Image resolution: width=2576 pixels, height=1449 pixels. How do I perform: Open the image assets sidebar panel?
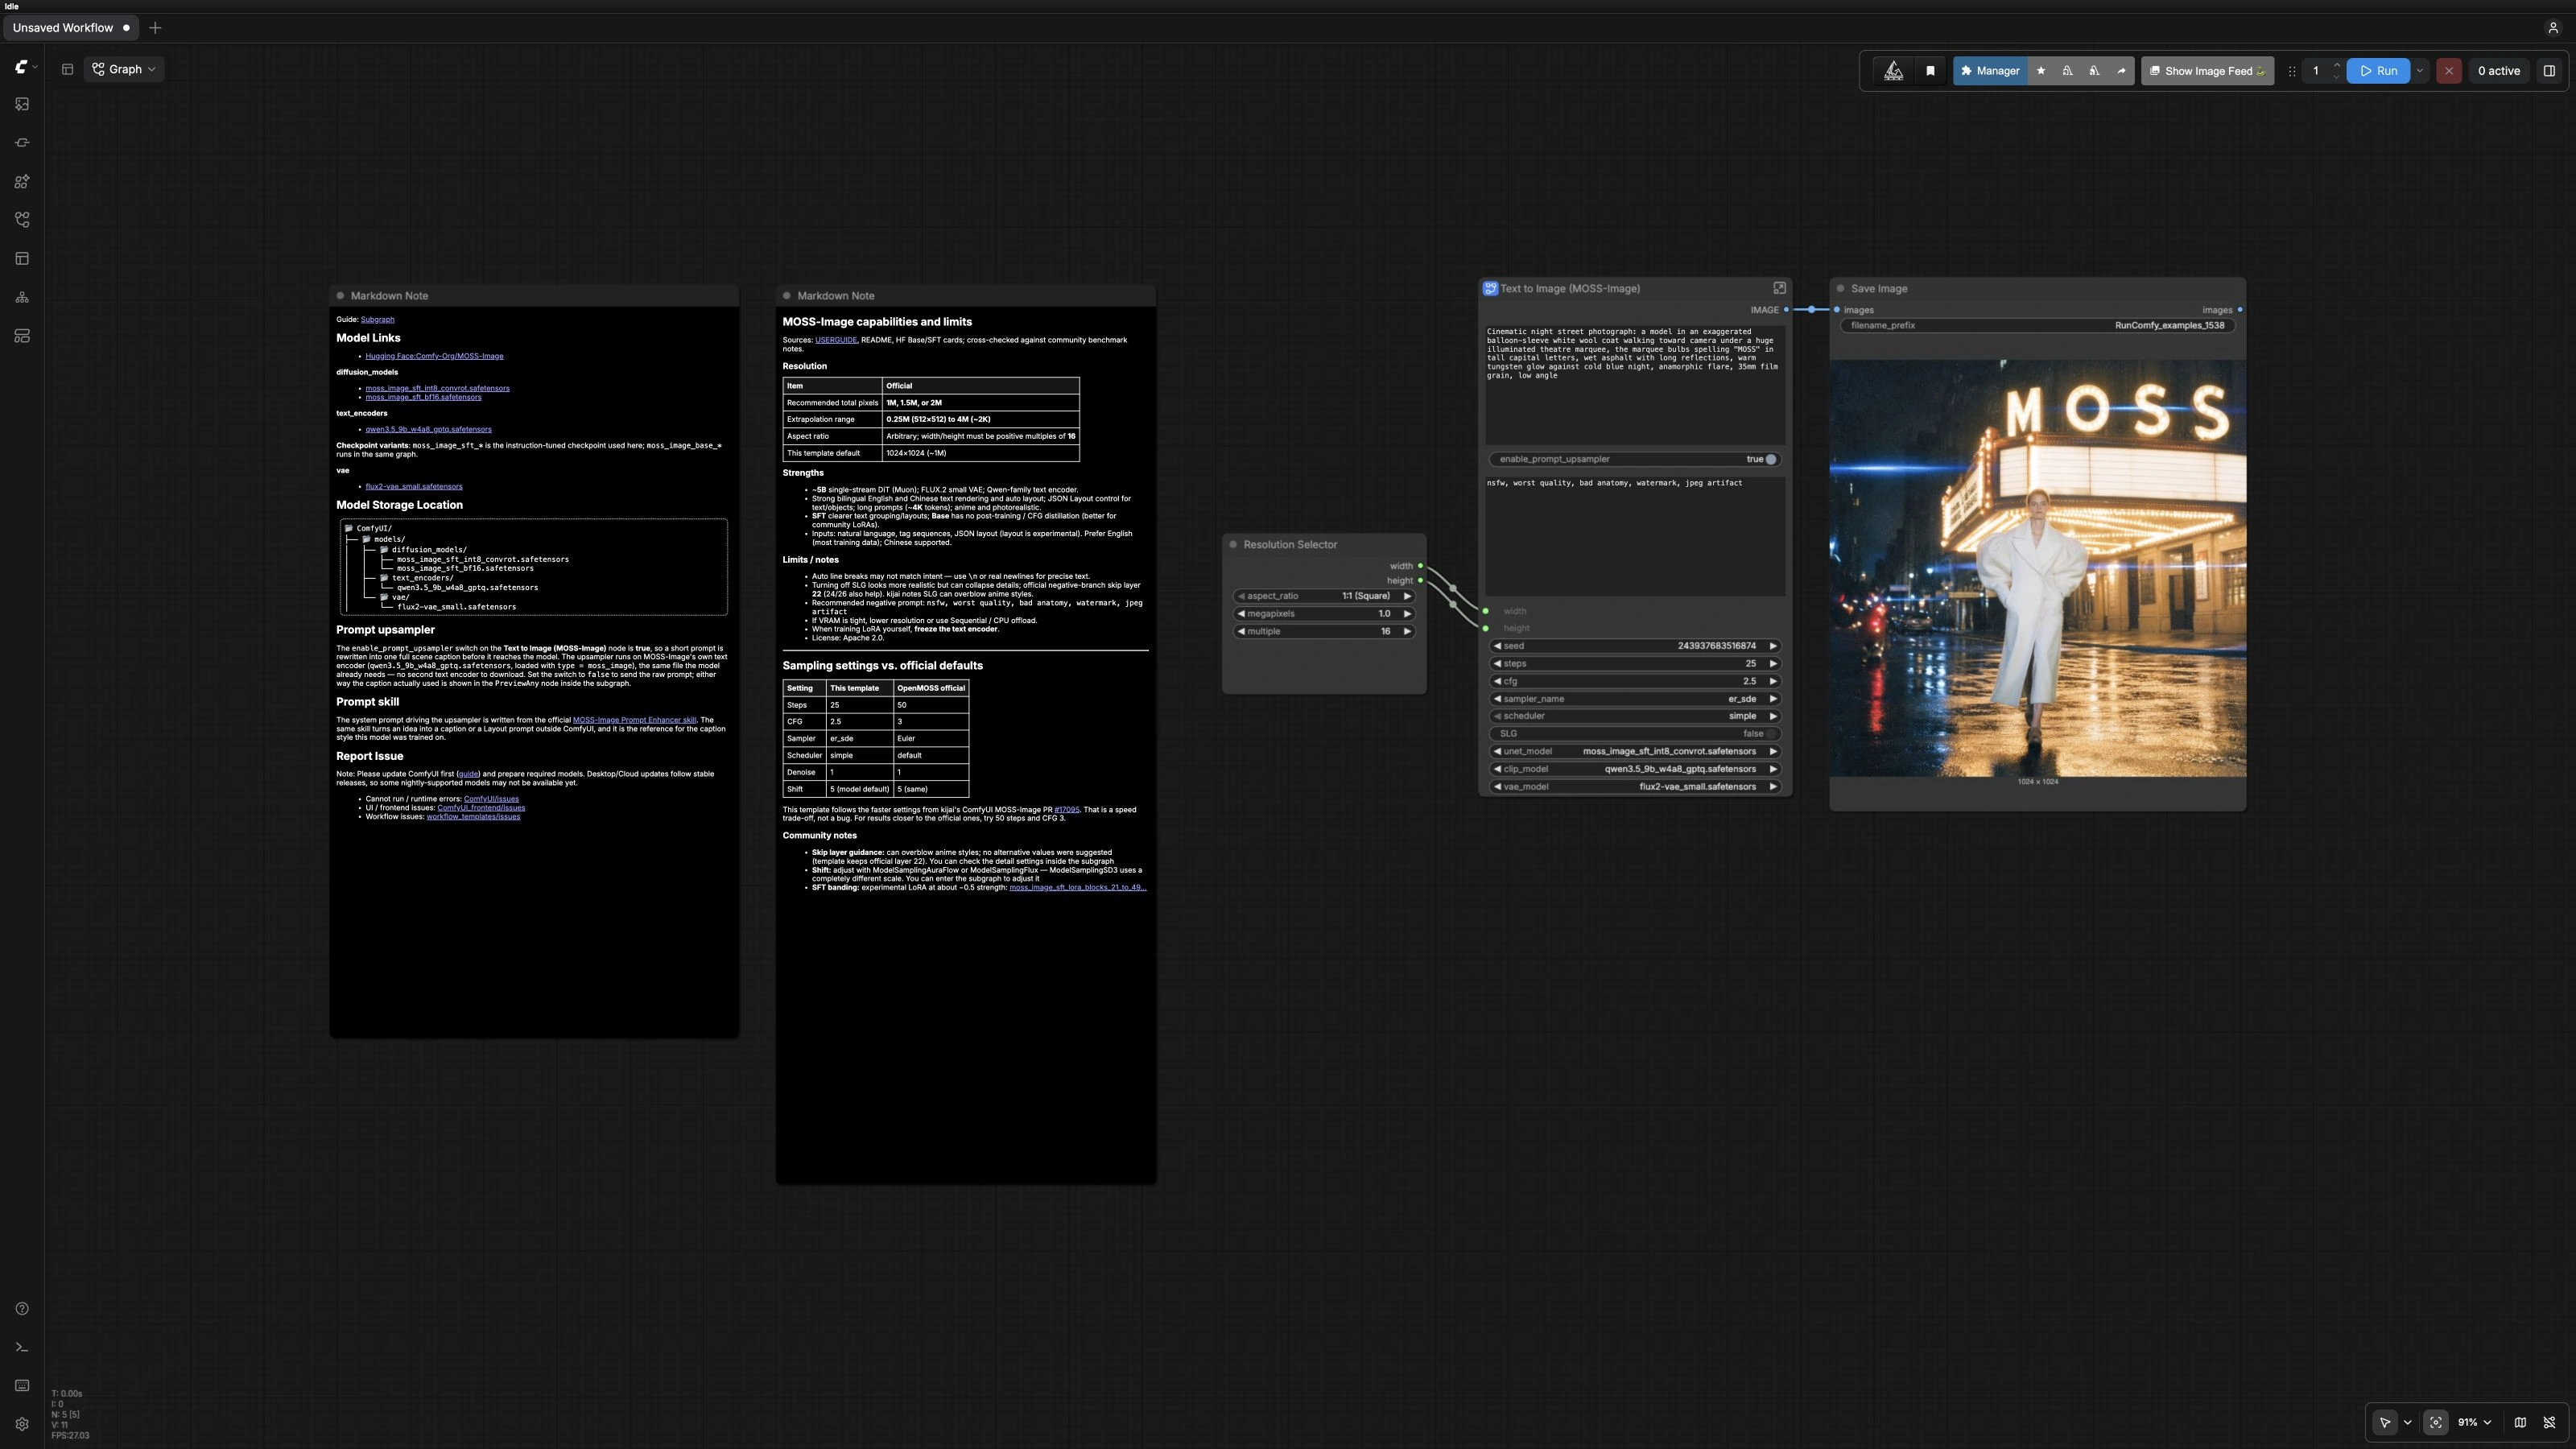pos(22,104)
